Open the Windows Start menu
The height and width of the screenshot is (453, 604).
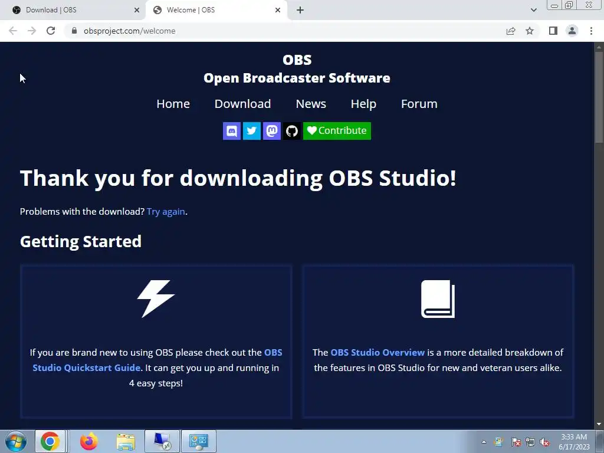point(16,441)
